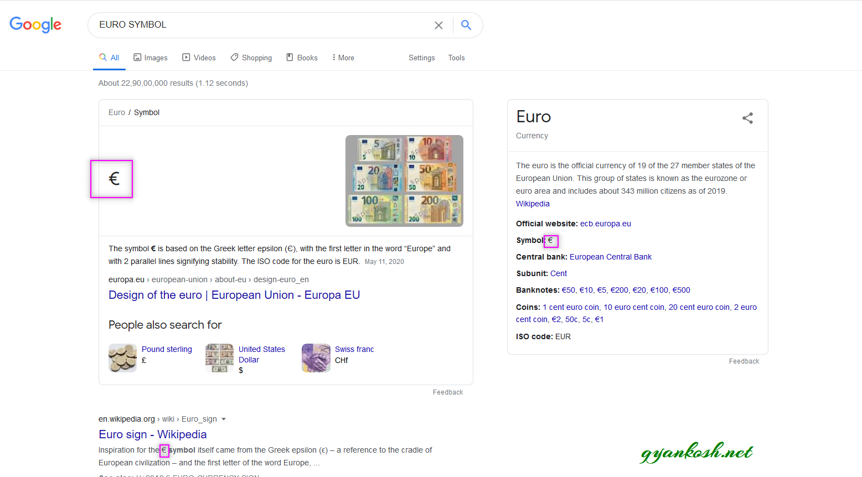Viewport: 862px width, 477px height.
Task: Open the 50c coin link
Action: coord(571,319)
